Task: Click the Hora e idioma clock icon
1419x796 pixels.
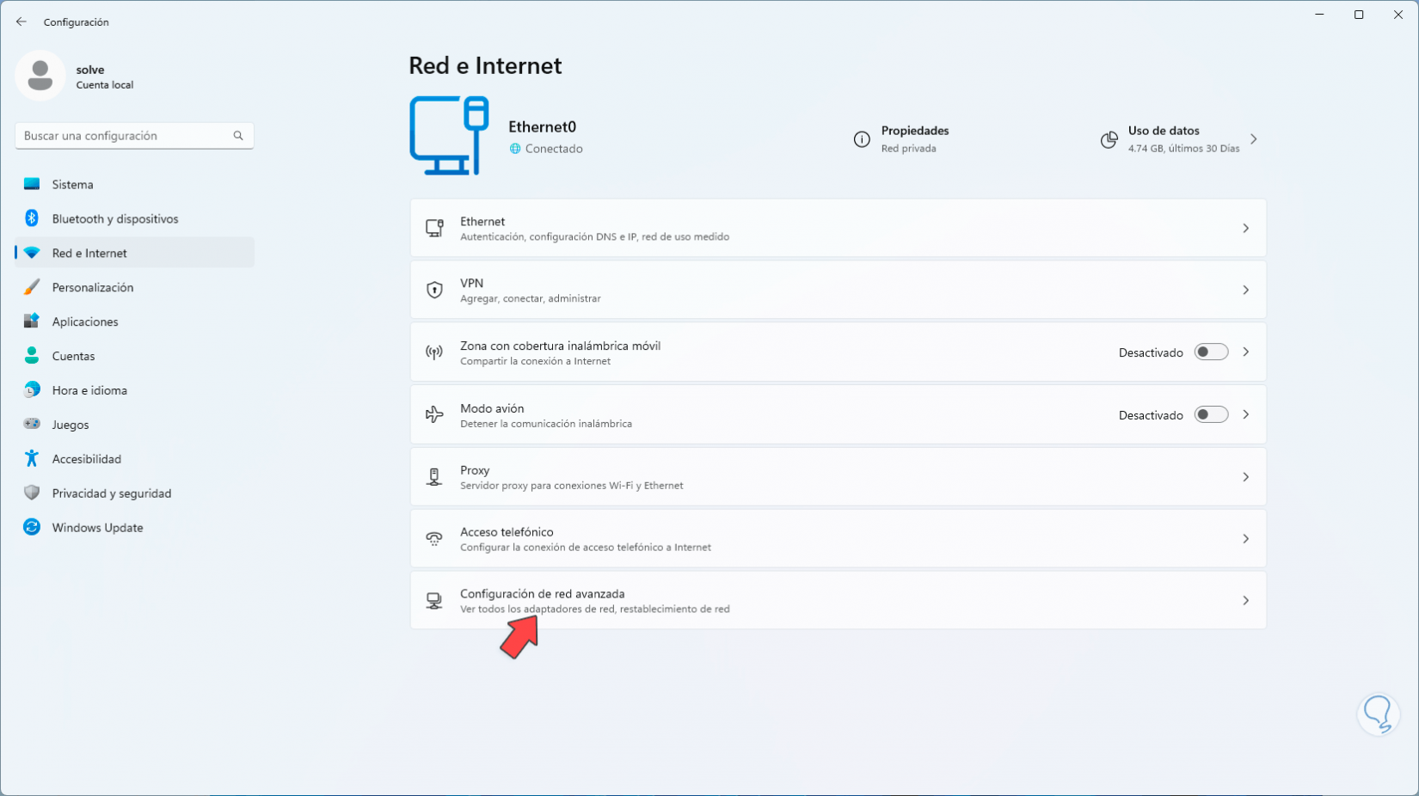Action: tap(32, 390)
